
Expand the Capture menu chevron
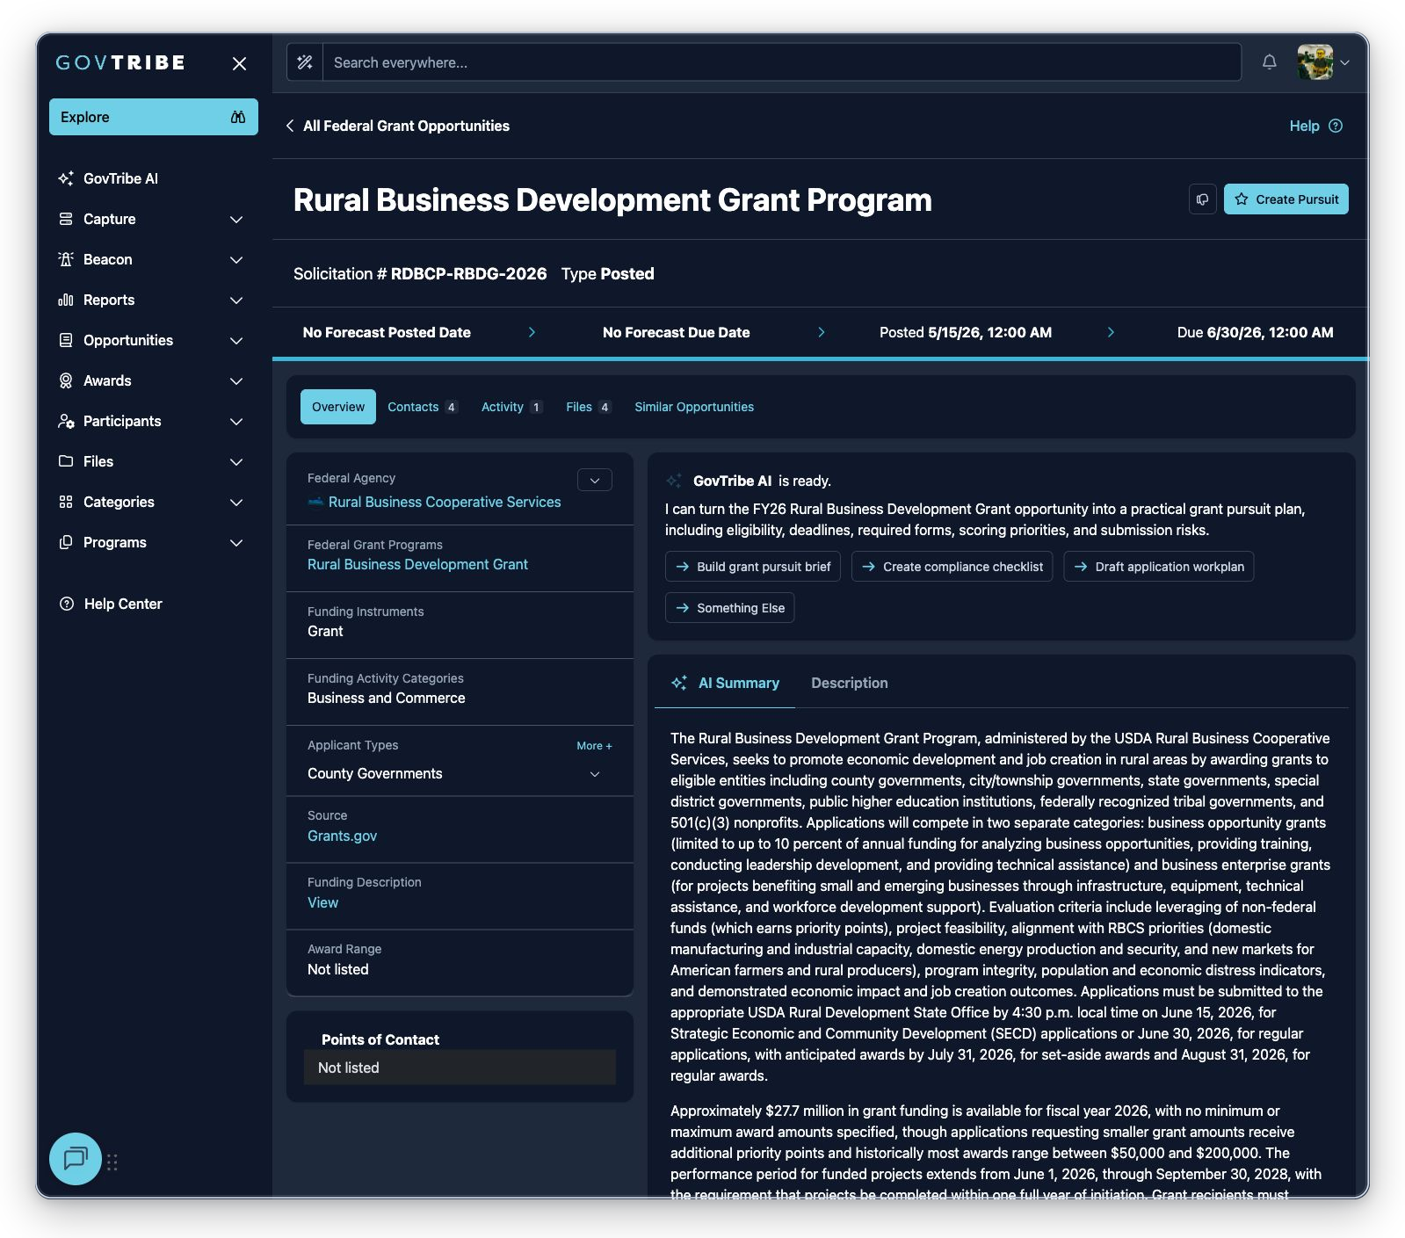pyautogui.click(x=236, y=219)
